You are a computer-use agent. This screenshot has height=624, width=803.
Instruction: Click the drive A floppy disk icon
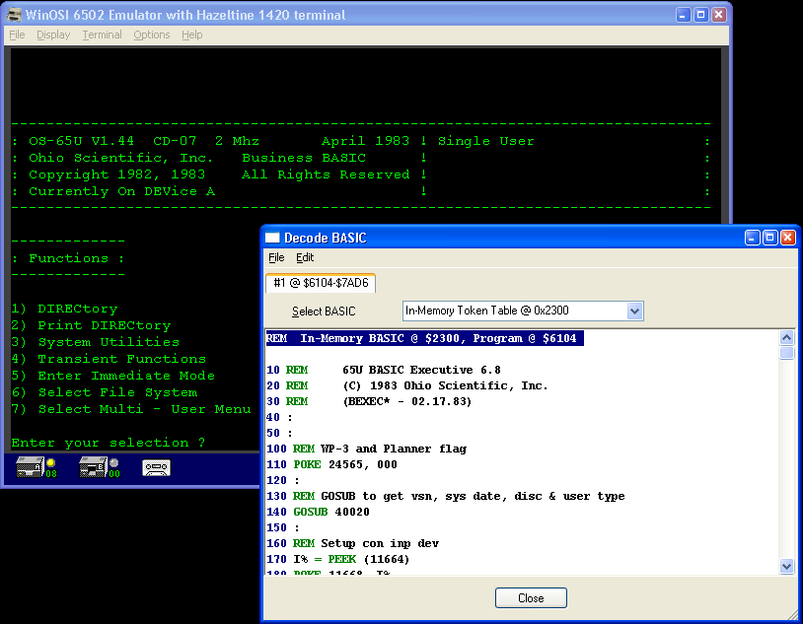pyautogui.click(x=30, y=467)
